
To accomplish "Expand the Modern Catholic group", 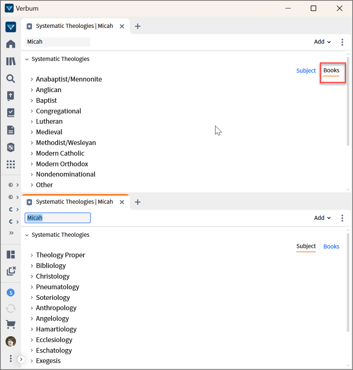I will (x=32, y=153).
